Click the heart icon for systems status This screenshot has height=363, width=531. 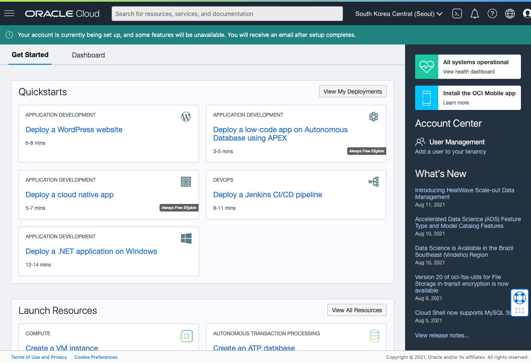click(426, 66)
